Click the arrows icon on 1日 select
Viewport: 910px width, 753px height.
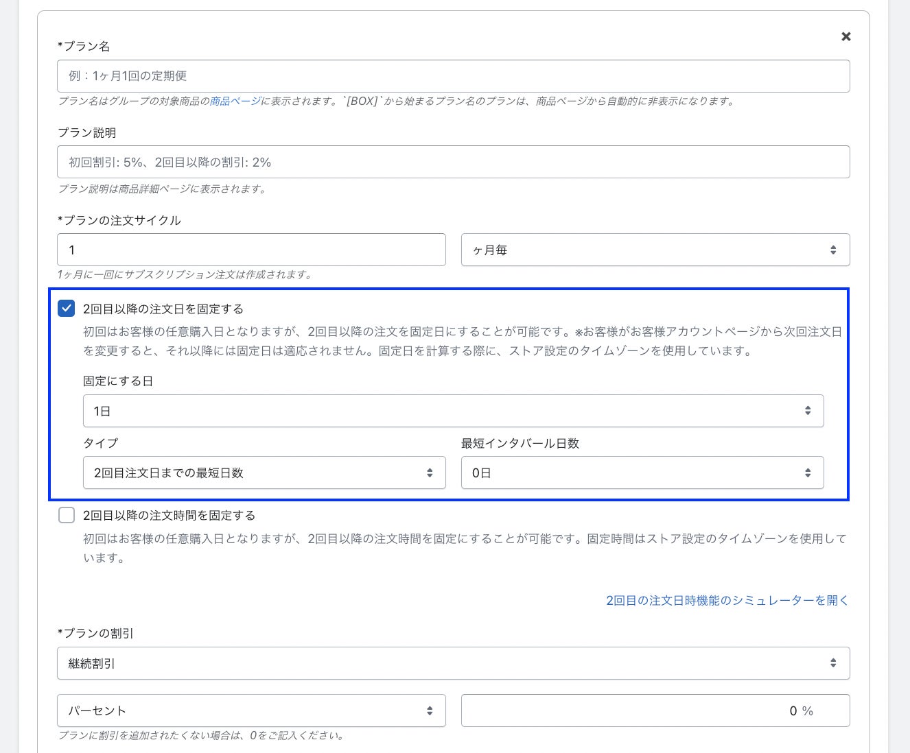point(808,411)
